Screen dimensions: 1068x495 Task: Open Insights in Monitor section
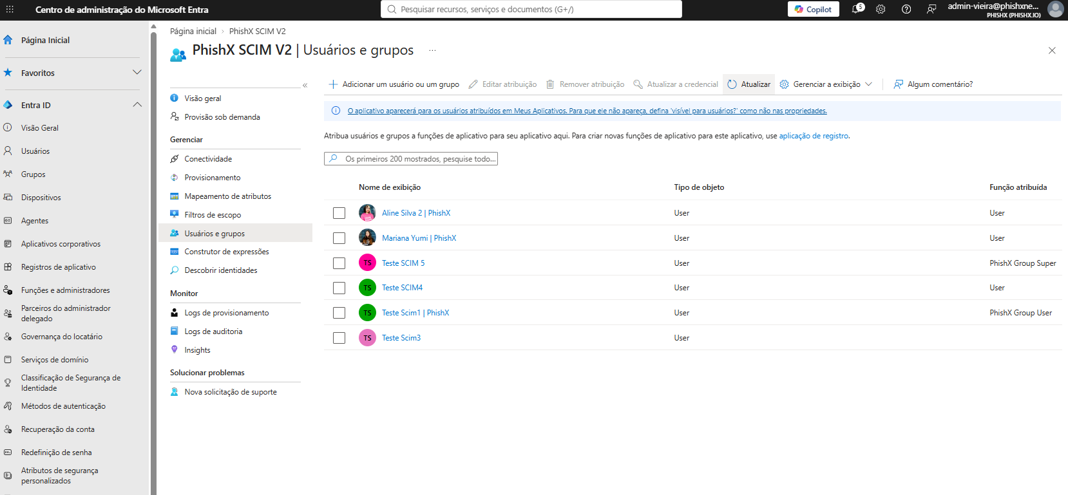[197, 350]
